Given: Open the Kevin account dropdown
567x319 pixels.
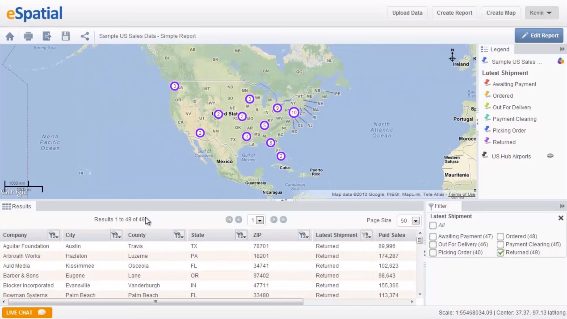Looking at the screenshot, I should click(542, 12).
